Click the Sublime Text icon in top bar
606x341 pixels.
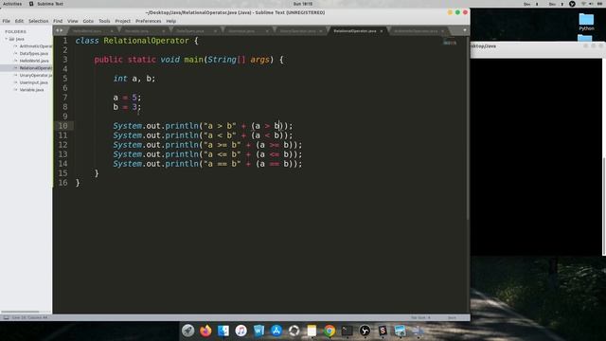click(x=31, y=4)
